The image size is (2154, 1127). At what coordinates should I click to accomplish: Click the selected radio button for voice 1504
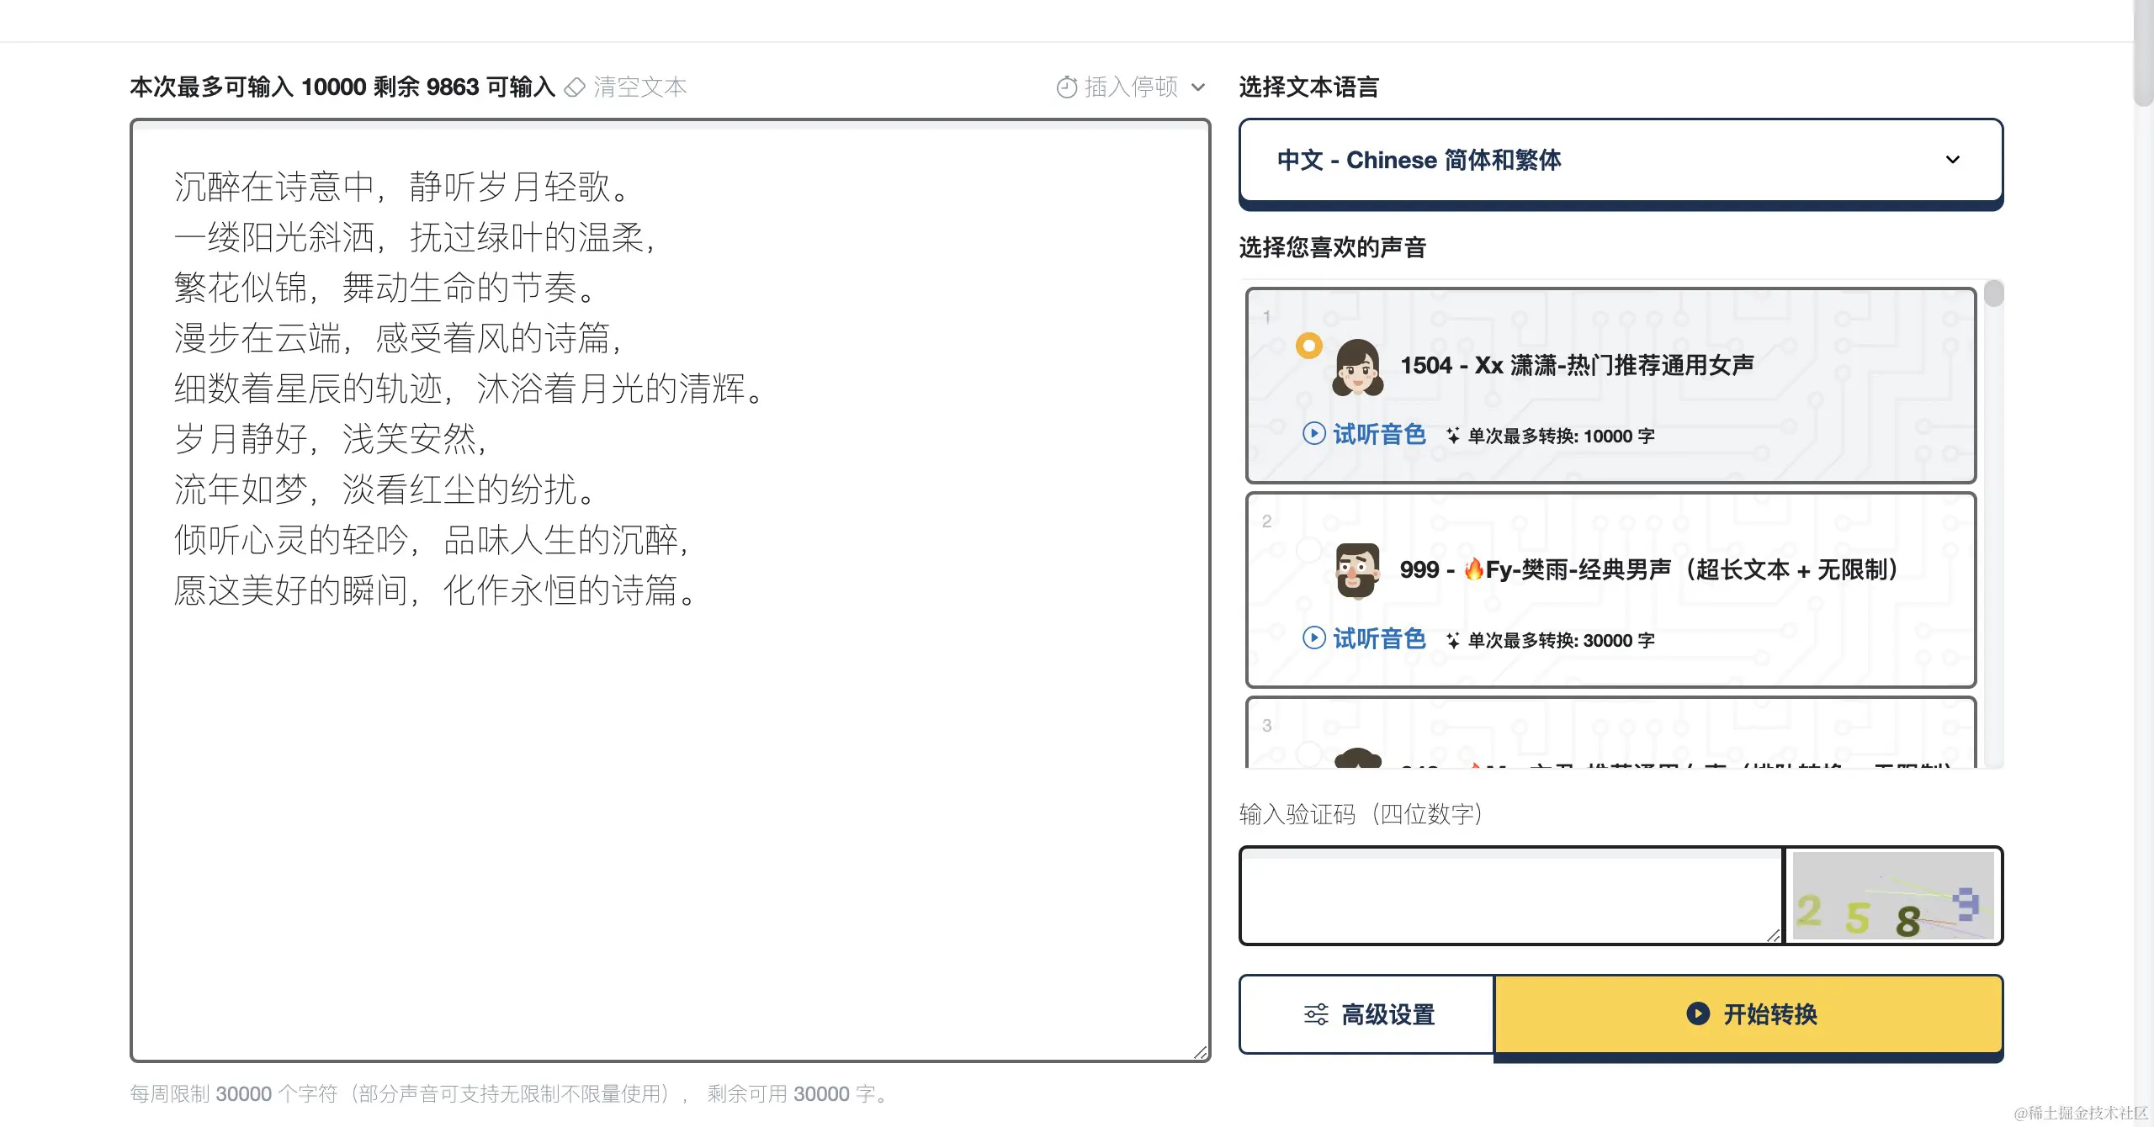(1308, 346)
